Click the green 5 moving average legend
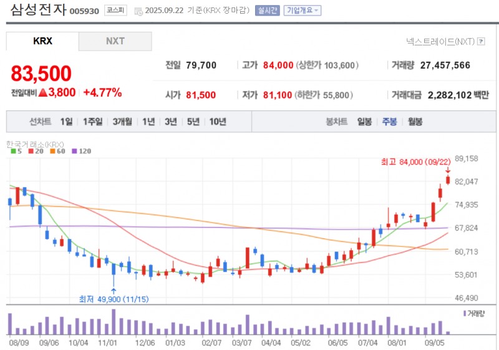 (16, 151)
